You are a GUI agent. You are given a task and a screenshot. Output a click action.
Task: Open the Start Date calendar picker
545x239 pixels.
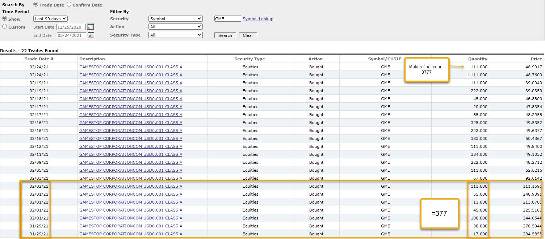click(91, 27)
